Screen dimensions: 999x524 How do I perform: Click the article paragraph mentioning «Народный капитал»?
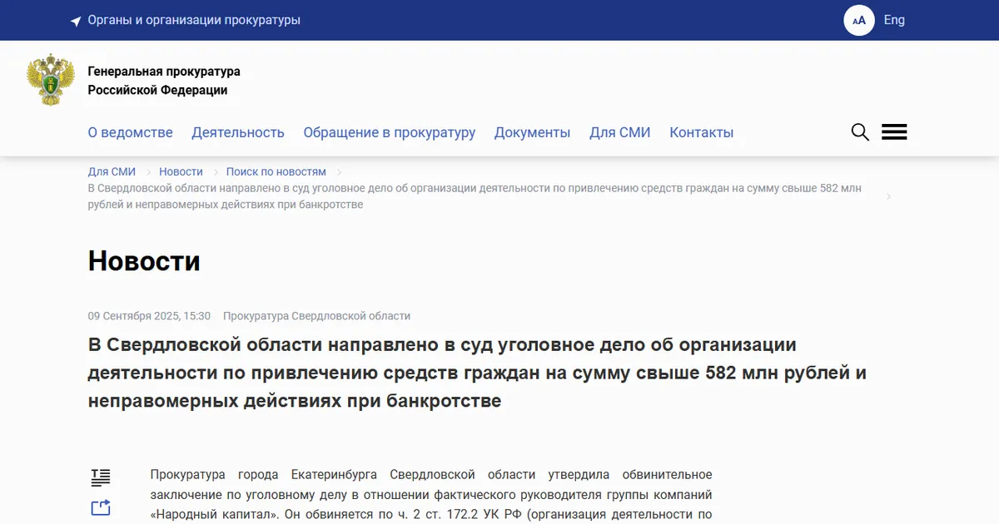[431, 495]
